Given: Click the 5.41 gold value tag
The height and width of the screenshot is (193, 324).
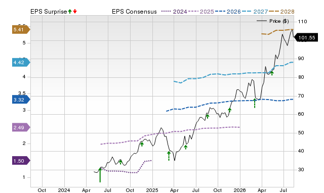Looking at the screenshot, I should [x=21, y=30].
